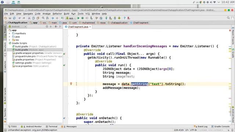Toggle the Favorites side tab
235x132 pixels.
[x=5, y=115]
